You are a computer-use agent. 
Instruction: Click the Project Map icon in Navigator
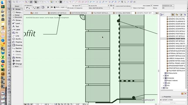tap(173, 15)
